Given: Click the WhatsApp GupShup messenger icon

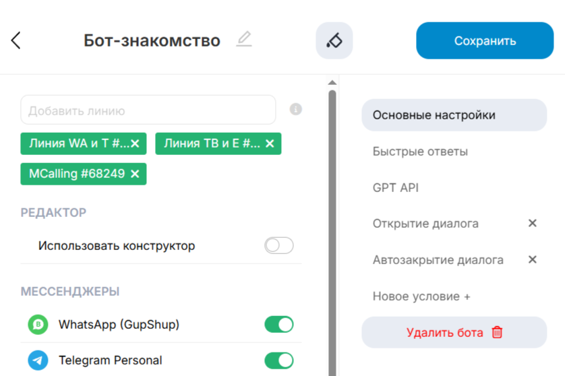Looking at the screenshot, I should 38,325.
